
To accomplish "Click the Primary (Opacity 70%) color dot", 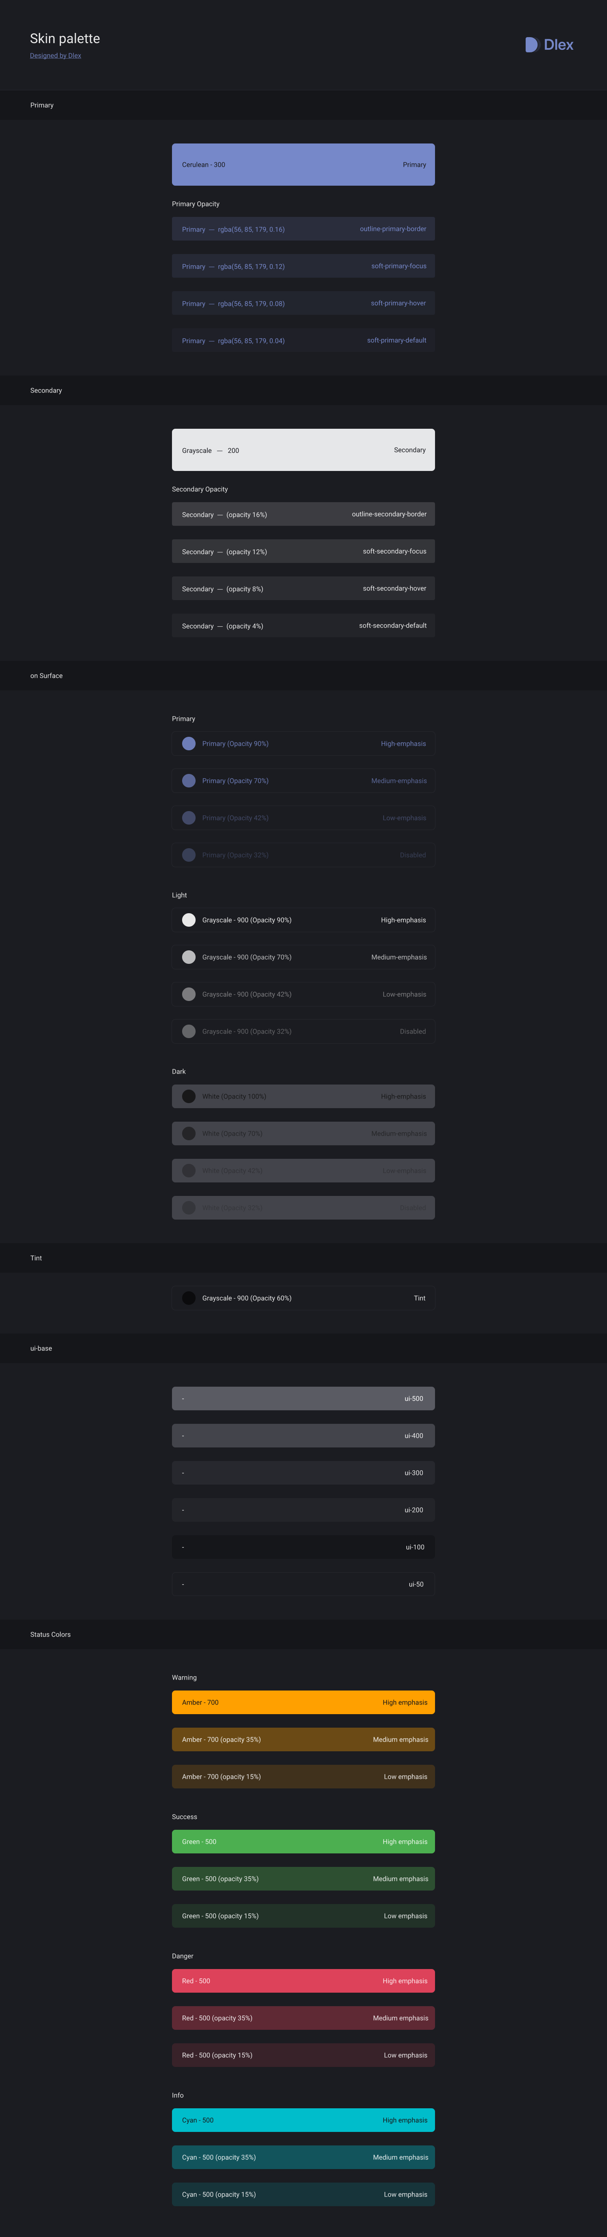I will click(x=188, y=781).
